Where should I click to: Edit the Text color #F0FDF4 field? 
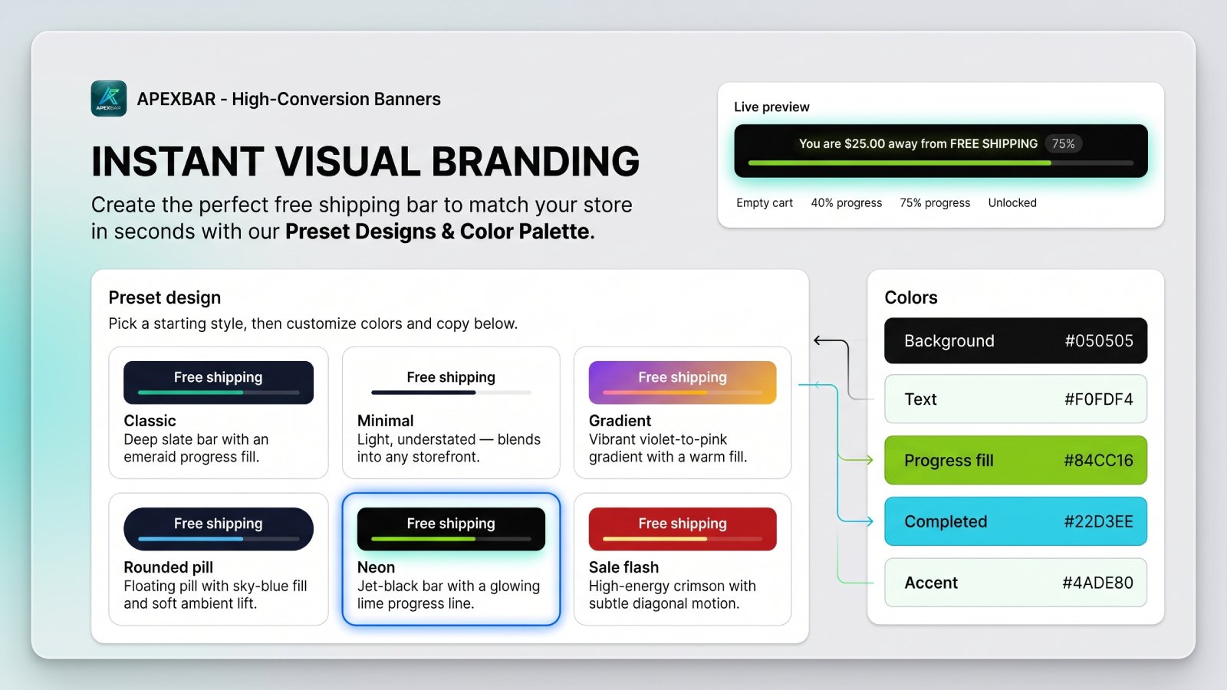pyautogui.click(x=1016, y=399)
